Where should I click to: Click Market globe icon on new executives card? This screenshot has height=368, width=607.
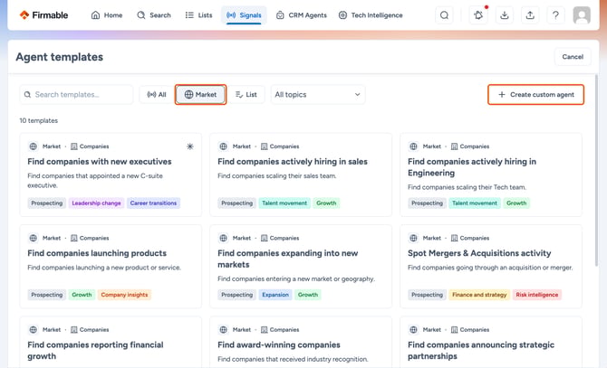[34, 146]
